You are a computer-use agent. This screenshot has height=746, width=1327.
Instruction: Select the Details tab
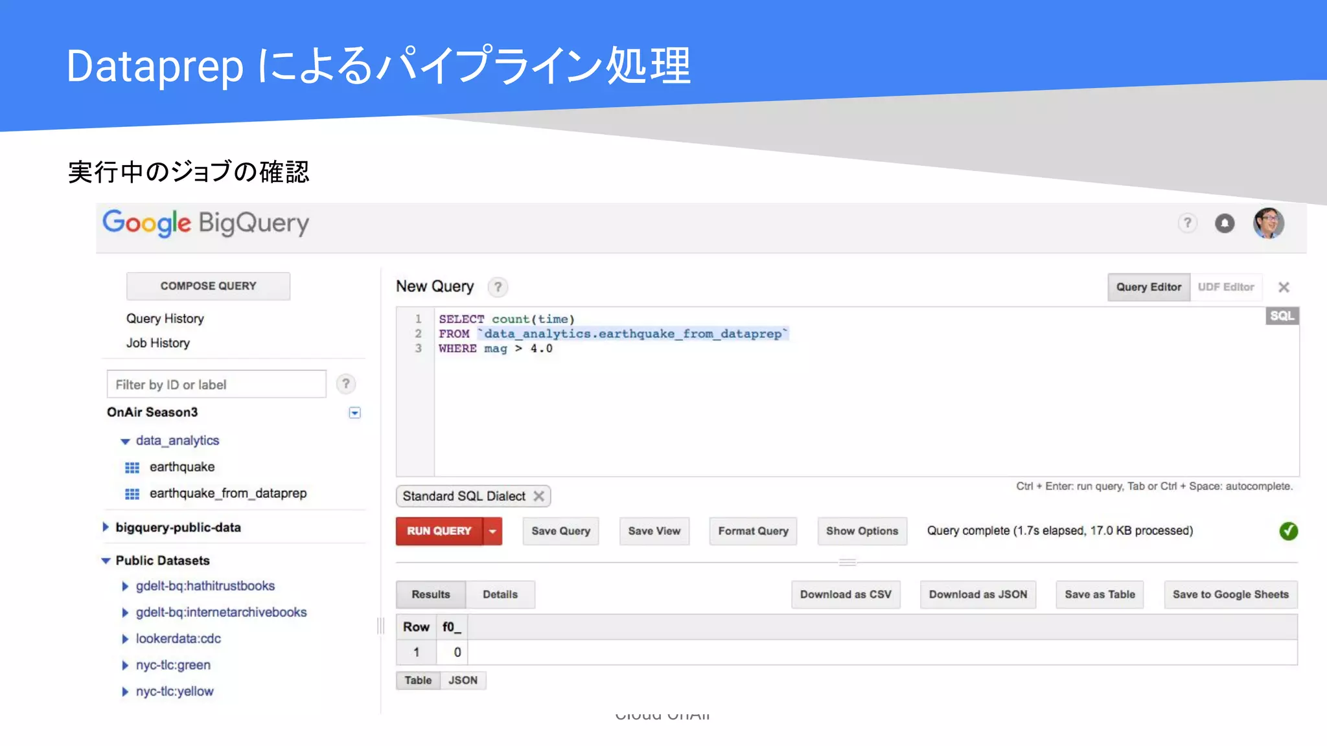500,594
